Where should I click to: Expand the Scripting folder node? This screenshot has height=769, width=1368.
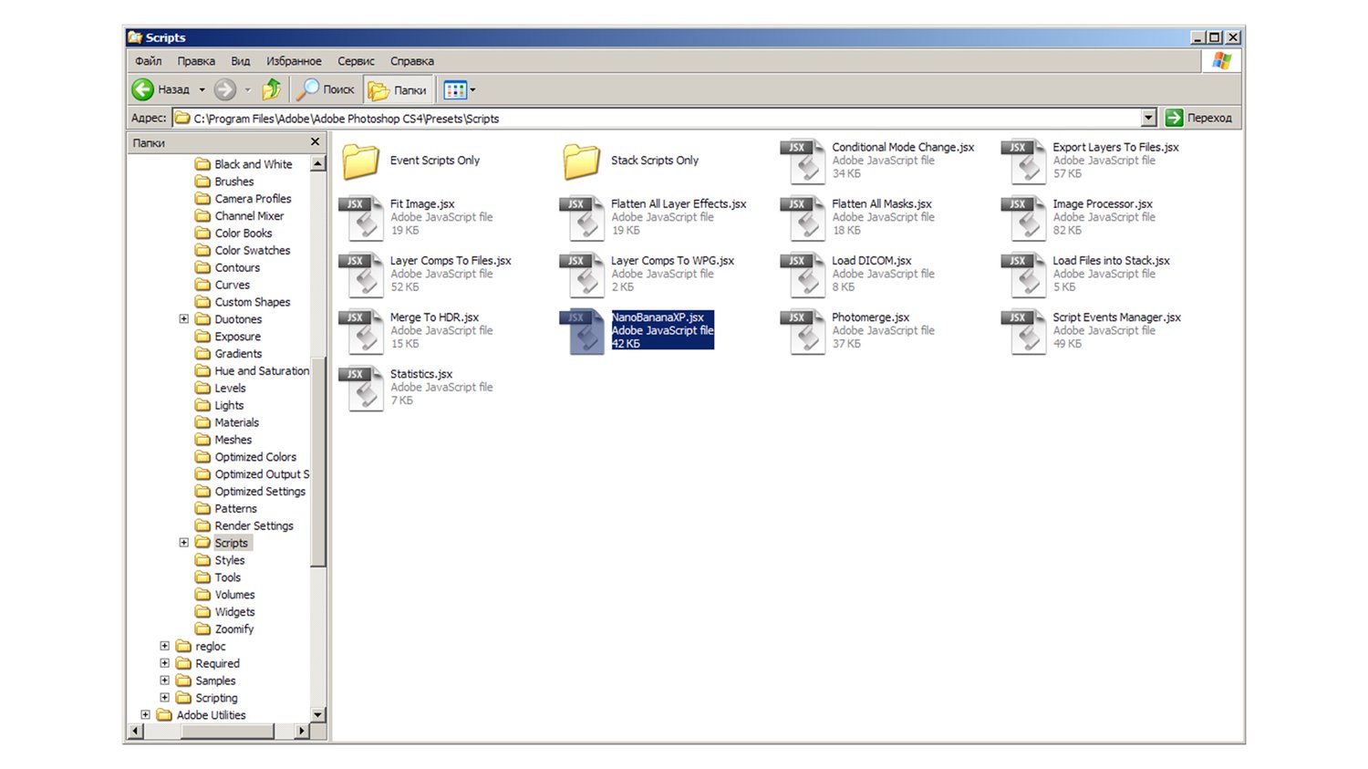[164, 698]
